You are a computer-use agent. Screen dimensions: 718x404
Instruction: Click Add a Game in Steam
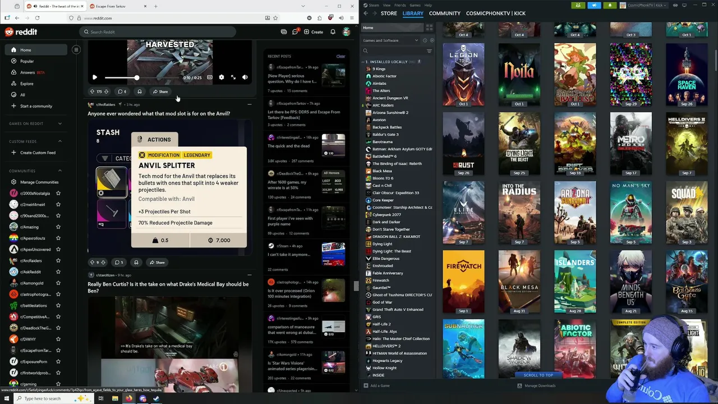click(x=376, y=385)
